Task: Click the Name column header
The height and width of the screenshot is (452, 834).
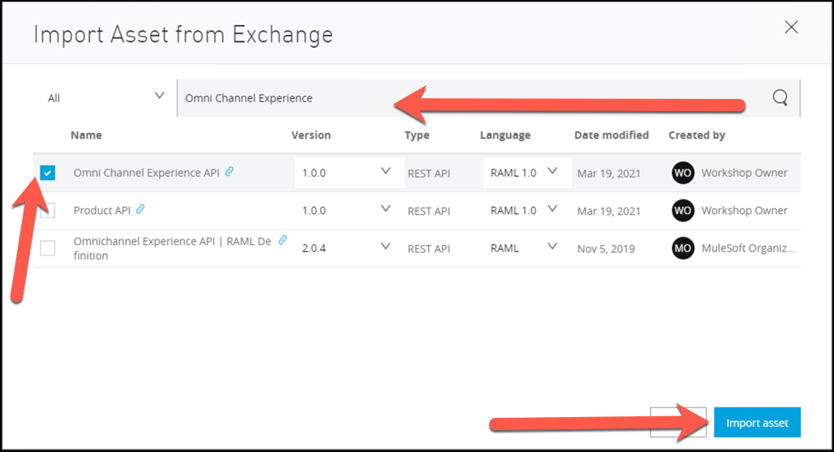Action: [x=86, y=136]
